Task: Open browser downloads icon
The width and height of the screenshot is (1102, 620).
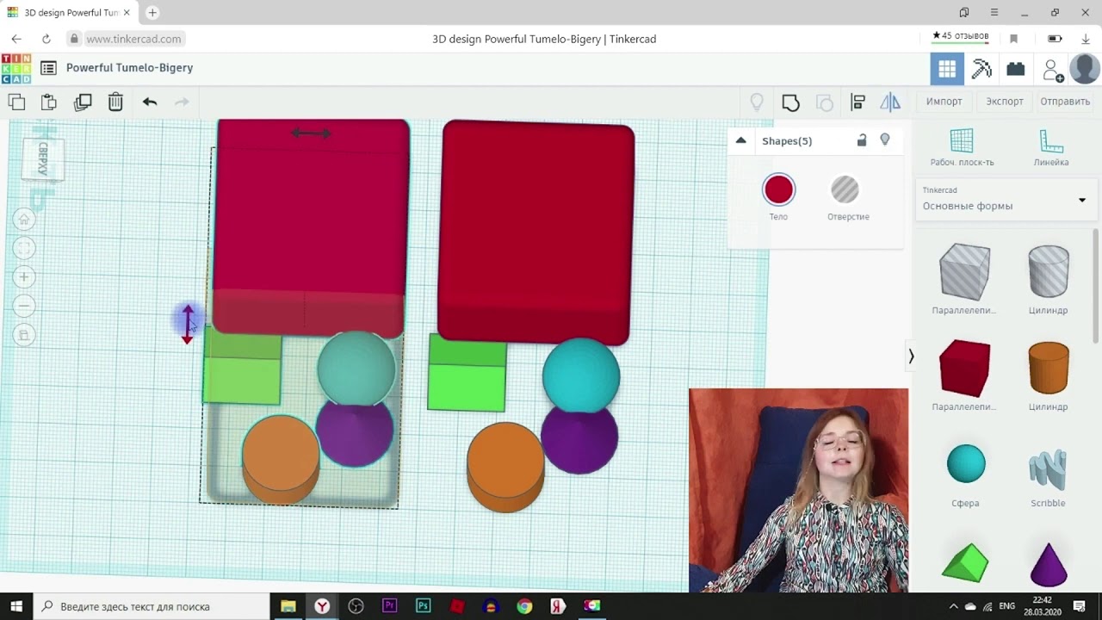Action: tap(1085, 39)
